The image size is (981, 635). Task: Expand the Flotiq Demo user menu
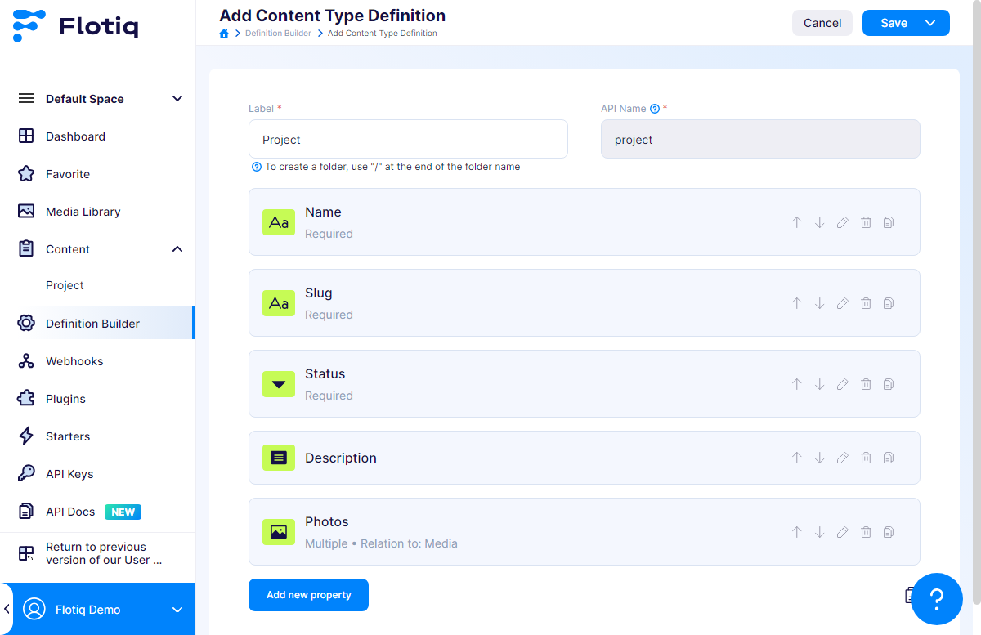pyautogui.click(x=177, y=610)
